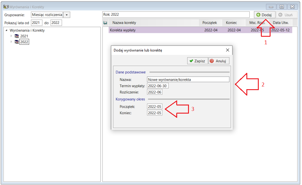Collapse the Wyrównania i Korekty root node
The height and width of the screenshot is (185, 302).
click(x=6, y=30)
